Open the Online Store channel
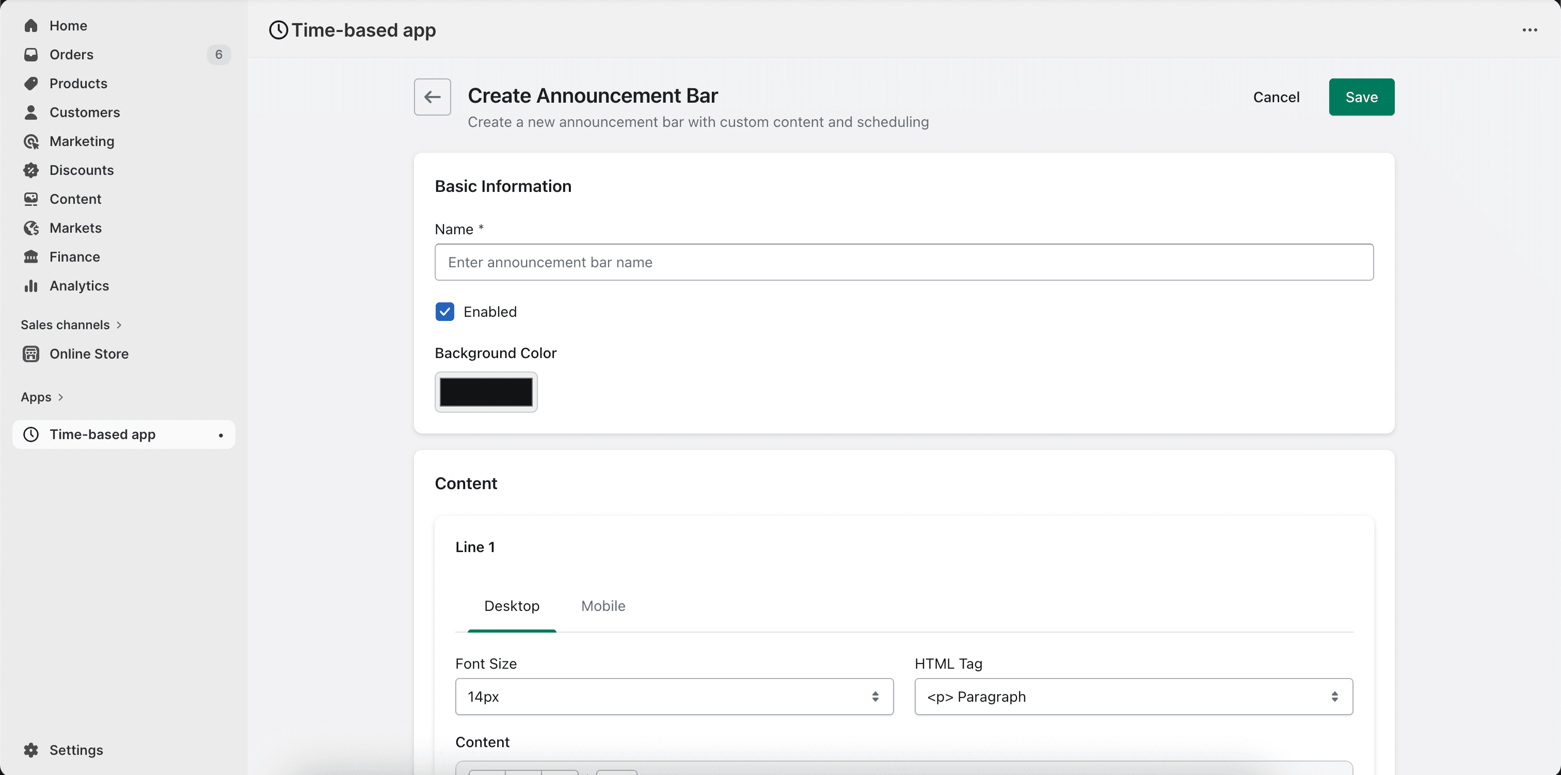The height and width of the screenshot is (775, 1561). click(89, 354)
